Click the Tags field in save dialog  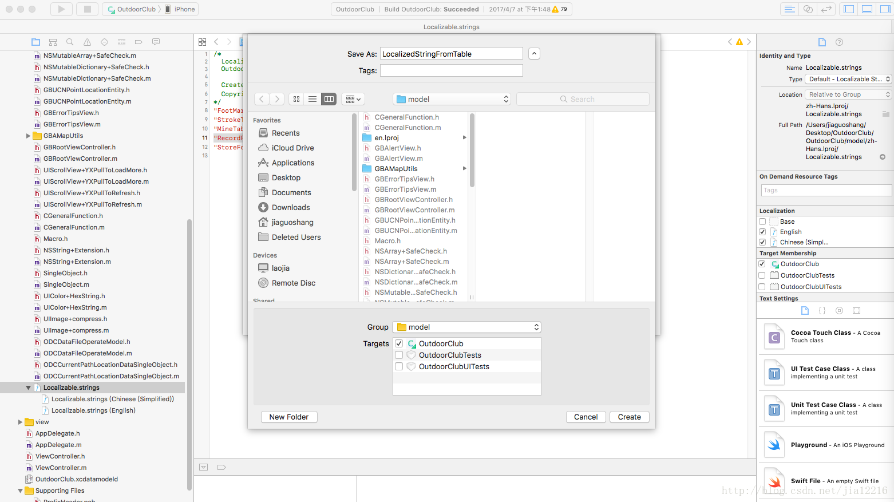click(x=452, y=70)
